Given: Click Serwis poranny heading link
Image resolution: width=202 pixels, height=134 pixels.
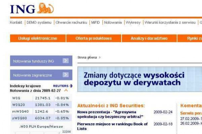Looking at the screenshot, I should tap(191, 113).
